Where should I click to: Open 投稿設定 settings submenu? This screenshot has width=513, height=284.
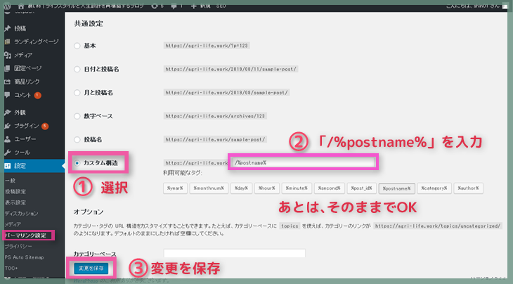click(15, 191)
